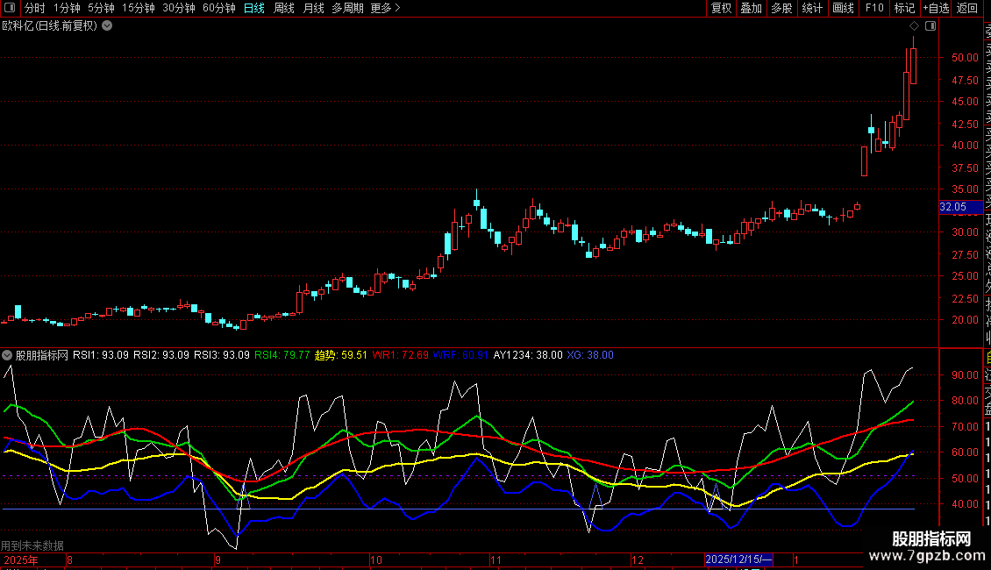Viewport: 991px width, 570px height.
Task: Expand the 更多 periods menu
Action: click(x=386, y=8)
